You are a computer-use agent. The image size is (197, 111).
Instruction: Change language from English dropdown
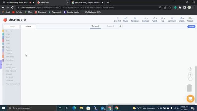click(182, 19)
